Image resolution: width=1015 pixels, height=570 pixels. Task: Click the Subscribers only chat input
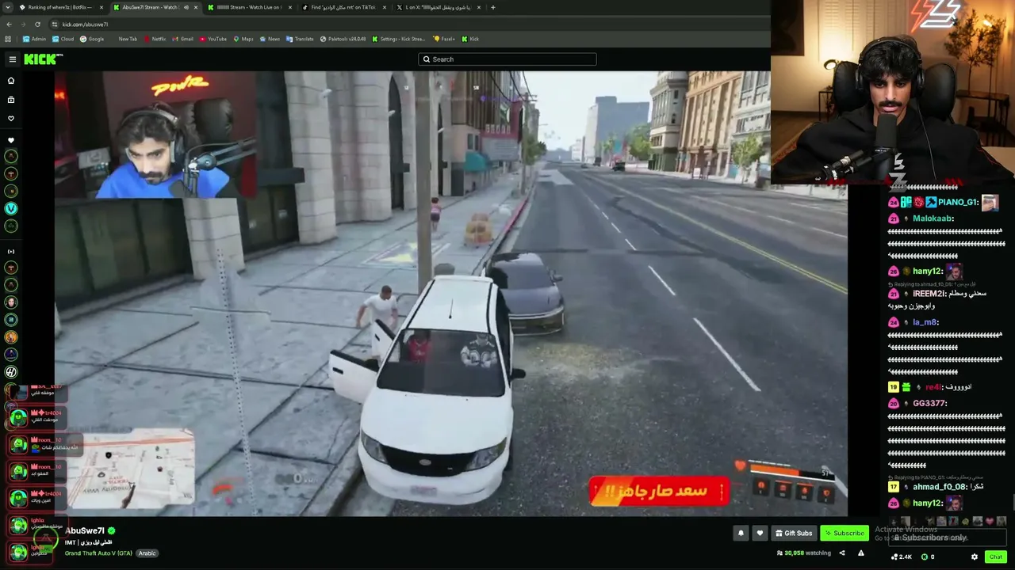tap(948, 538)
